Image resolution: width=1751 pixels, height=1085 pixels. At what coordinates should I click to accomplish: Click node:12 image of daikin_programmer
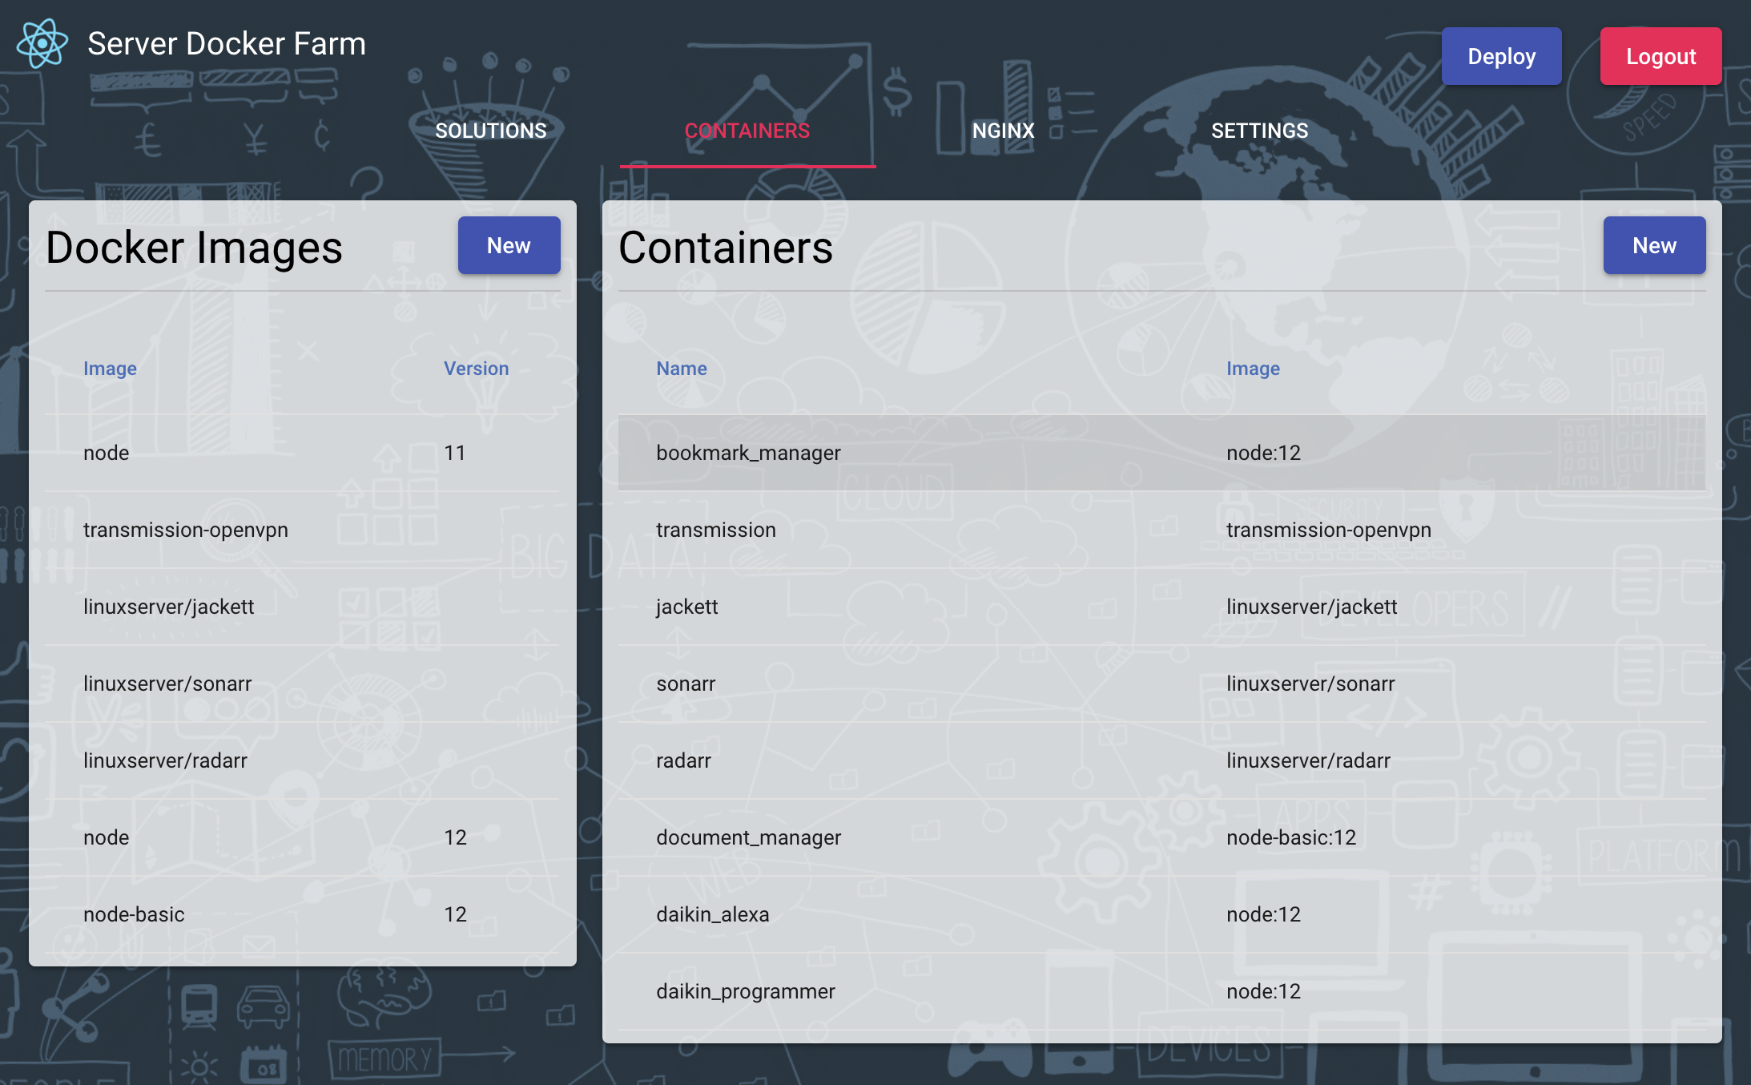coord(1263,991)
